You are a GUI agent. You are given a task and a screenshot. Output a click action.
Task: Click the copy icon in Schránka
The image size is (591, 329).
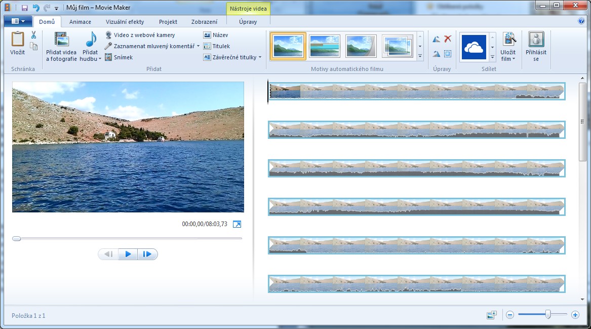click(33, 46)
